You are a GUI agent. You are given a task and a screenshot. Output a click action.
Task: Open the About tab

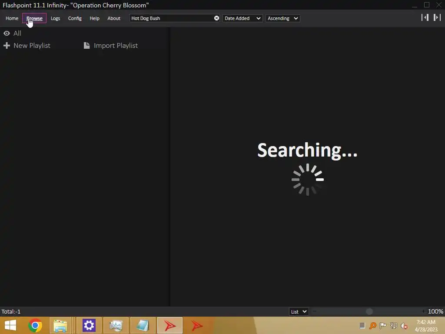(114, 18)
